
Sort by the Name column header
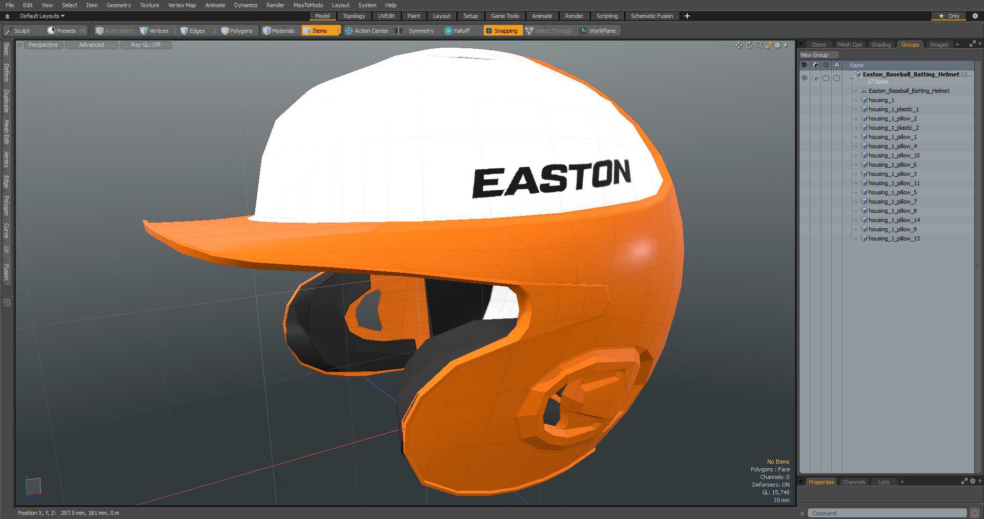pos(856,65)
